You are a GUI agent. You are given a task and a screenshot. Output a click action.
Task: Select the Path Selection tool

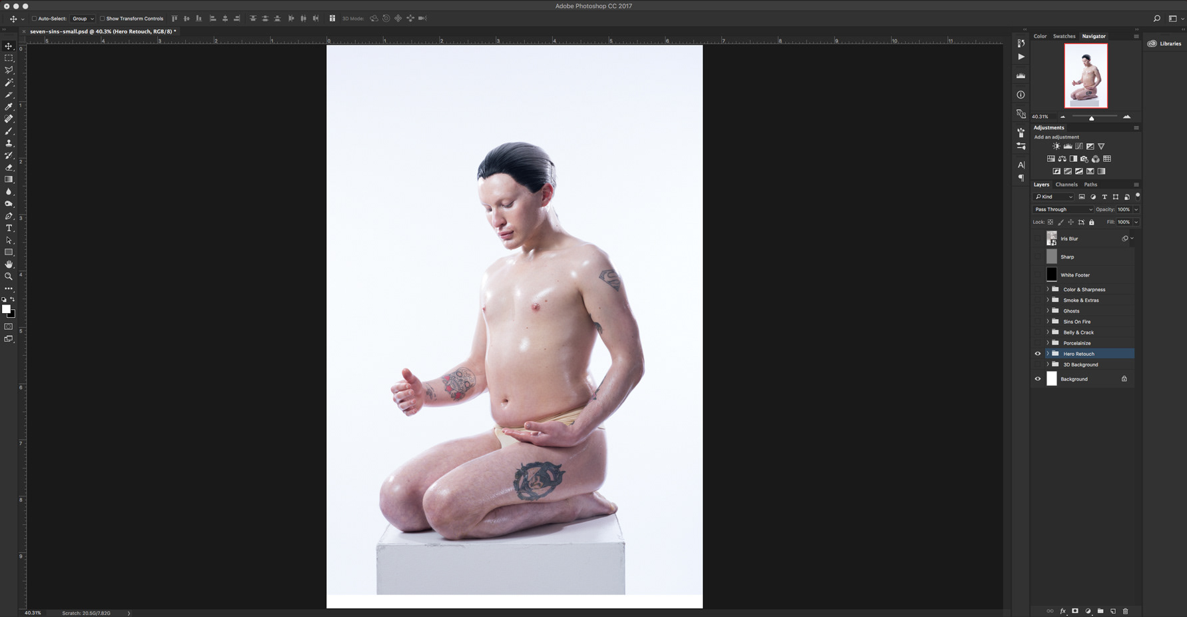pos(9,240)
